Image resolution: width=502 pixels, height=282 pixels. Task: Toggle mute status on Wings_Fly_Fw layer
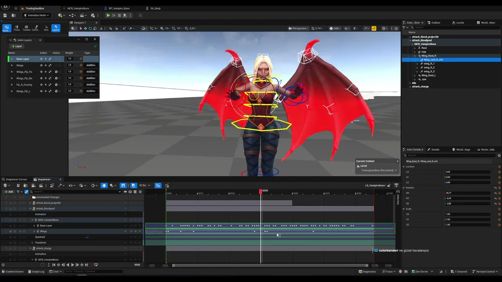click(x=56, y=72)
